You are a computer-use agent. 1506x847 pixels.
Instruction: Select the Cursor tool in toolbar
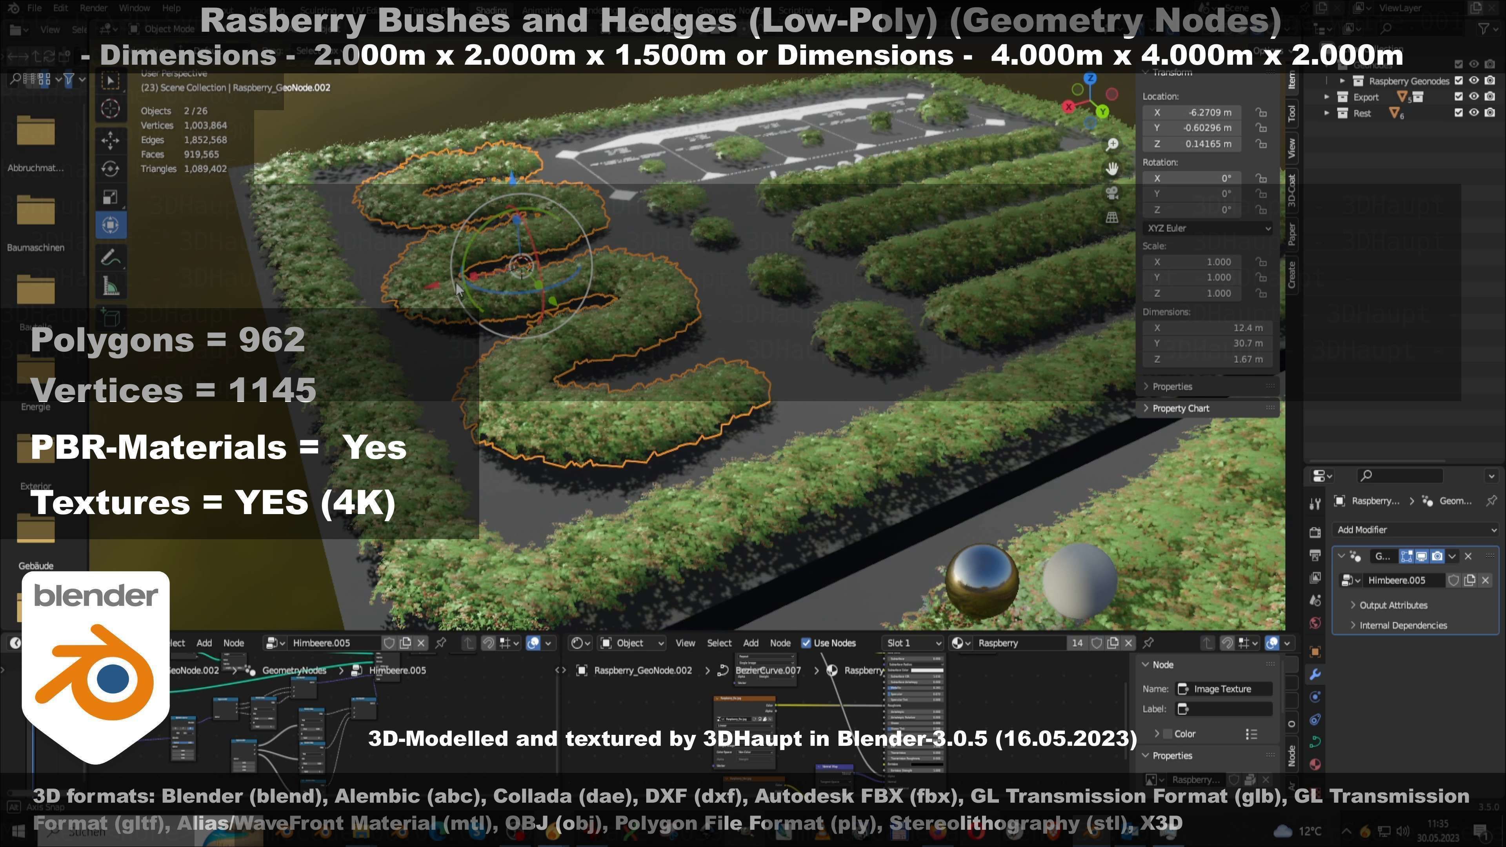[111, 109]
